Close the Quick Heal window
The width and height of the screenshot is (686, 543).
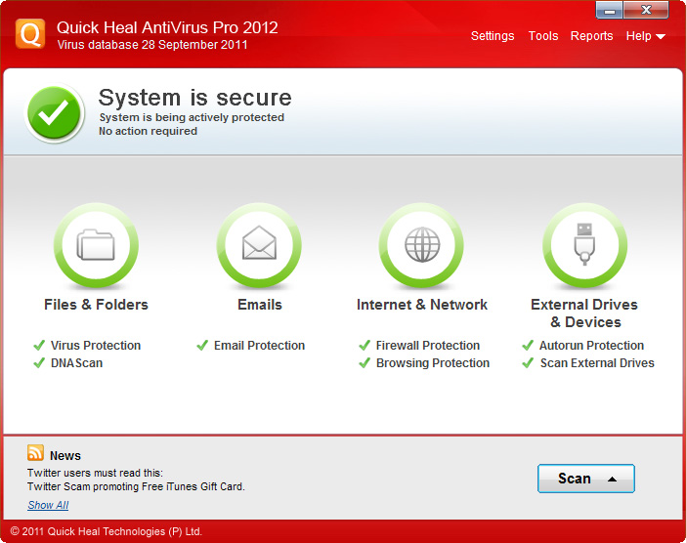tap(646, 10)
